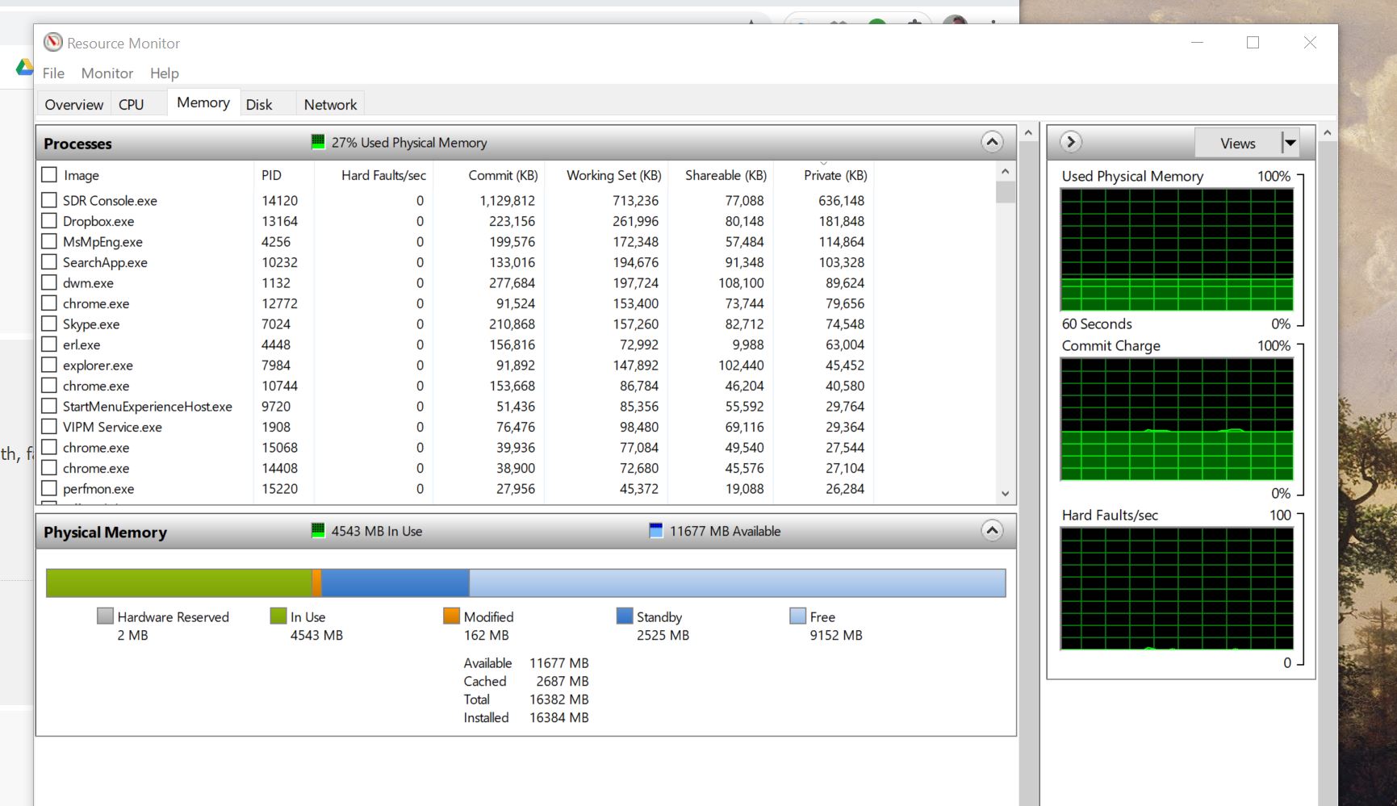1397x806 pixels.
Task: Switch to the Network tab
Action: pyautogui.click(x=330, y=104)
